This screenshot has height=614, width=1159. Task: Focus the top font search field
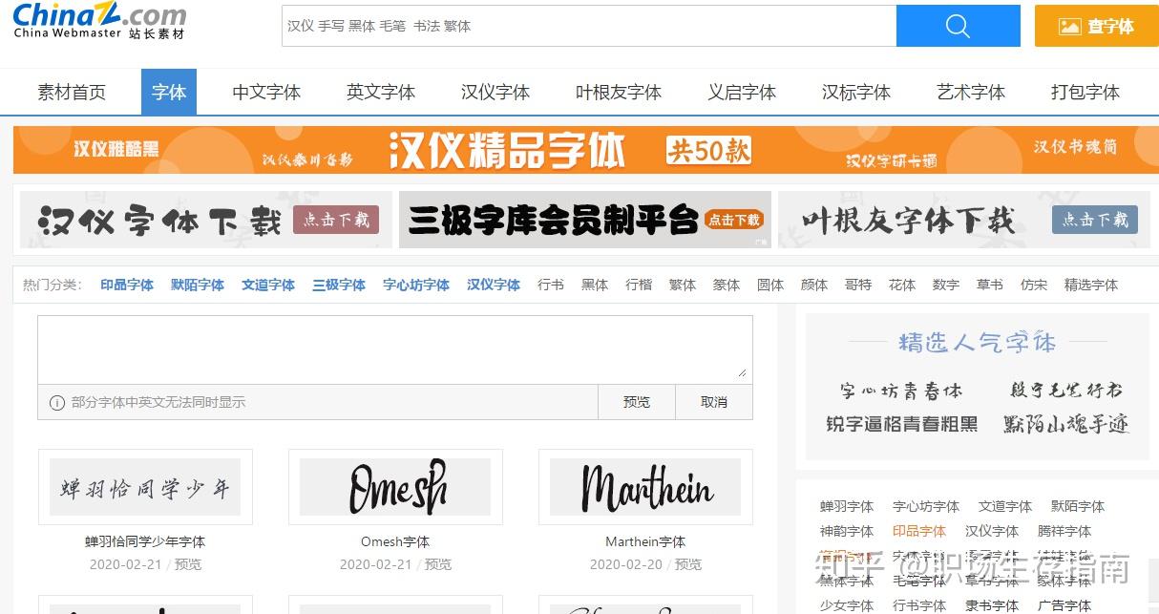(x=589, y=26)
